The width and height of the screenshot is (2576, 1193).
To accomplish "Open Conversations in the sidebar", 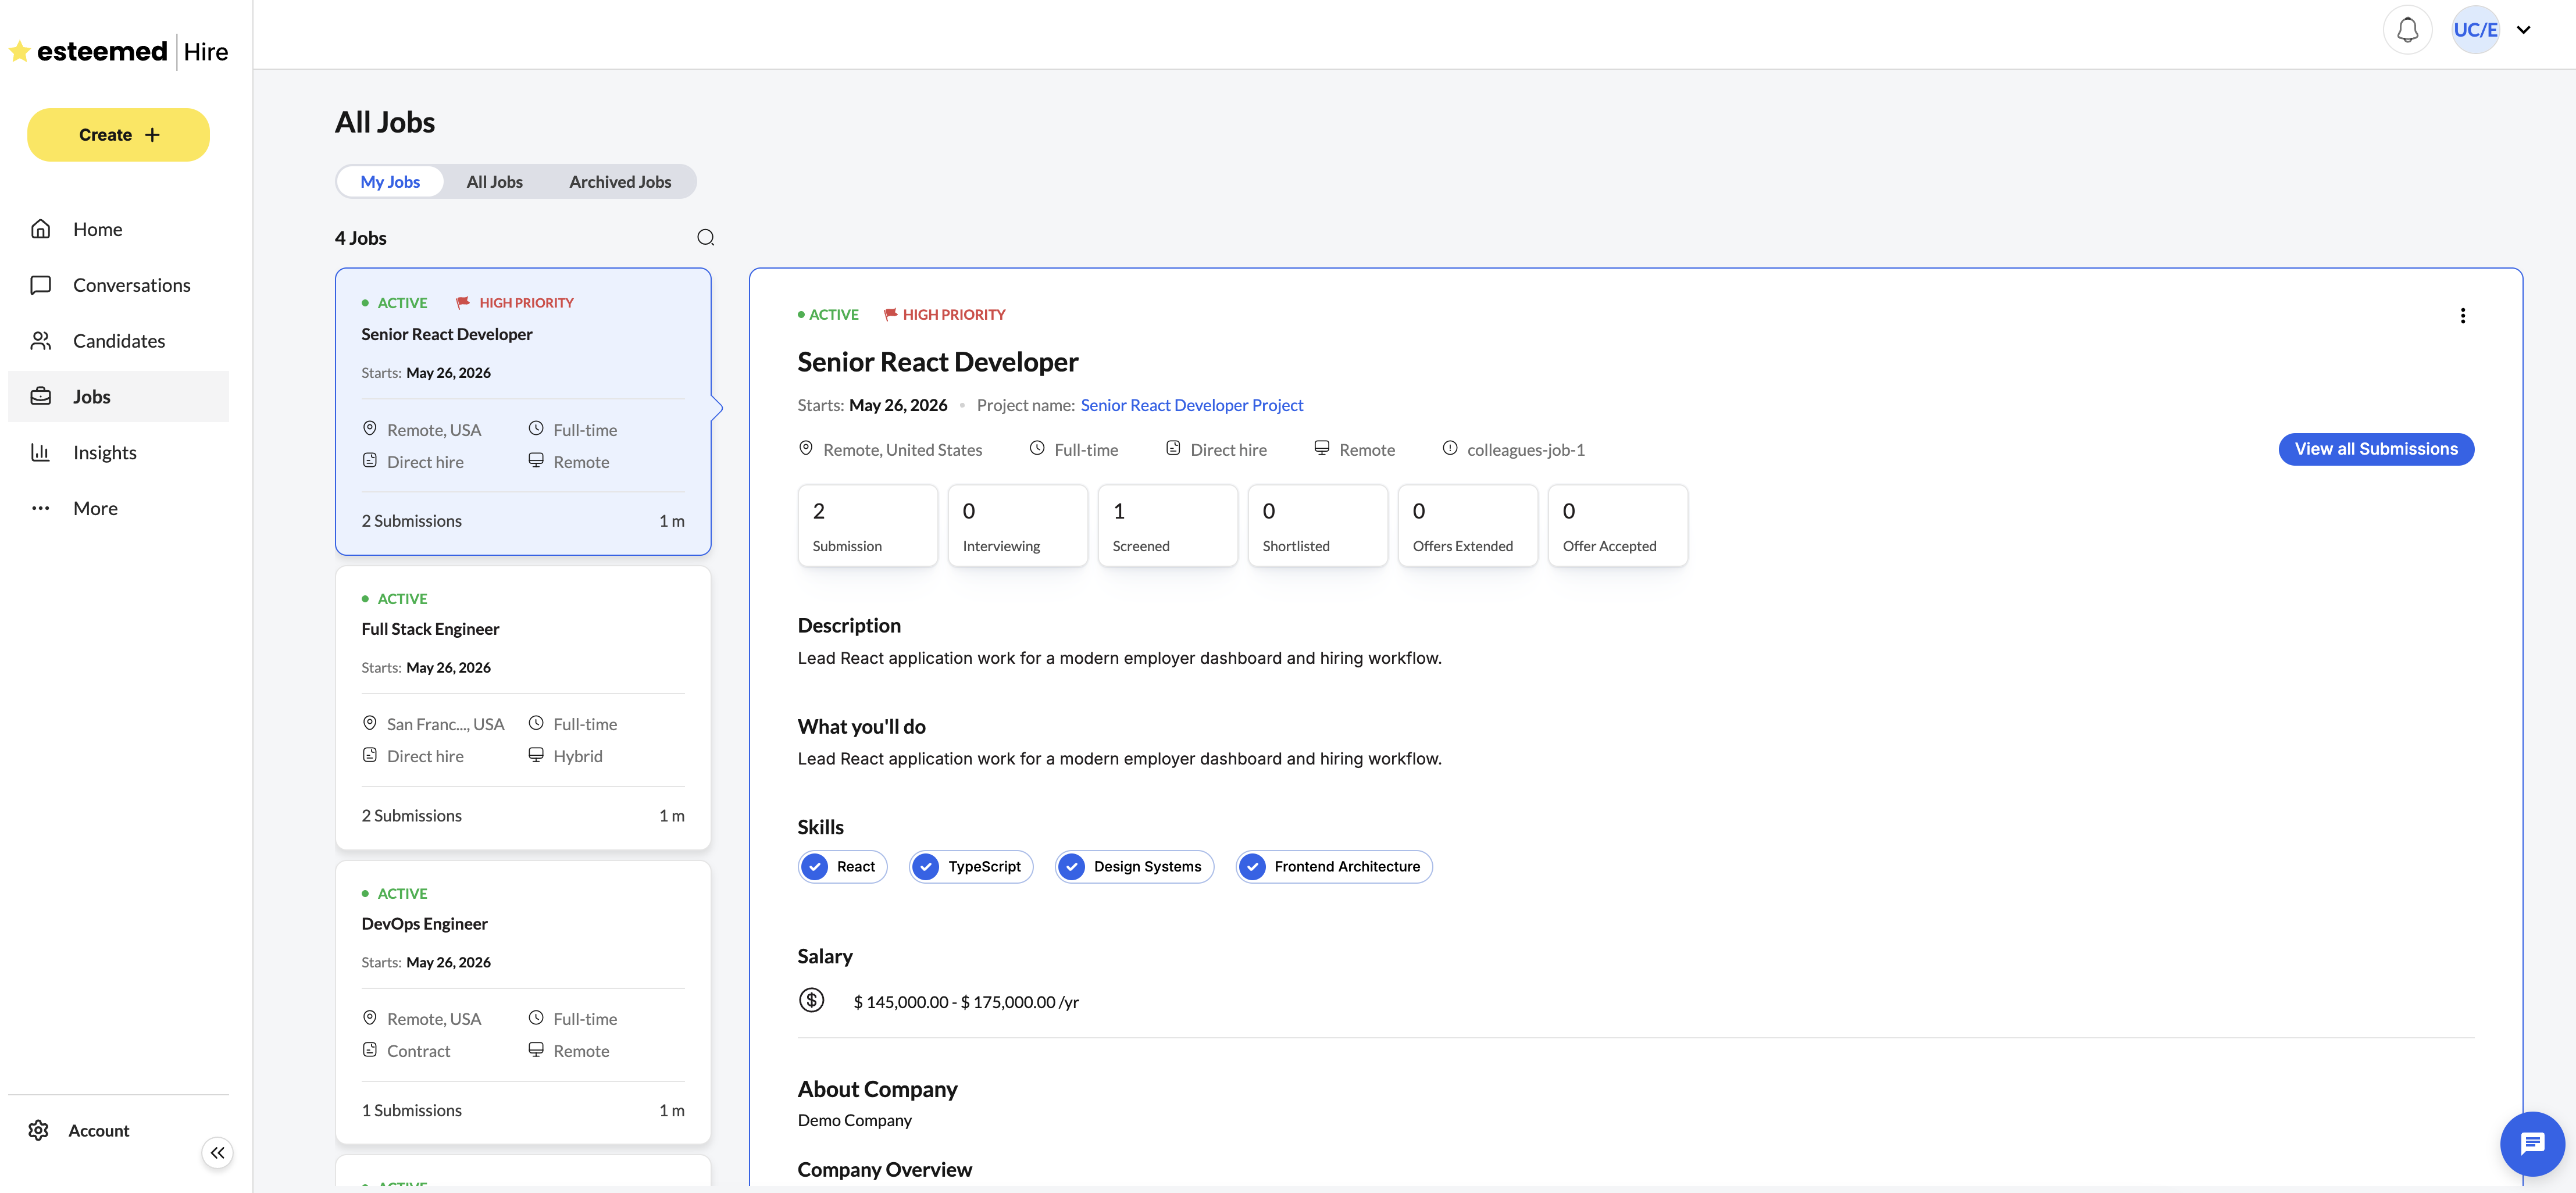I will coord(118,285).
